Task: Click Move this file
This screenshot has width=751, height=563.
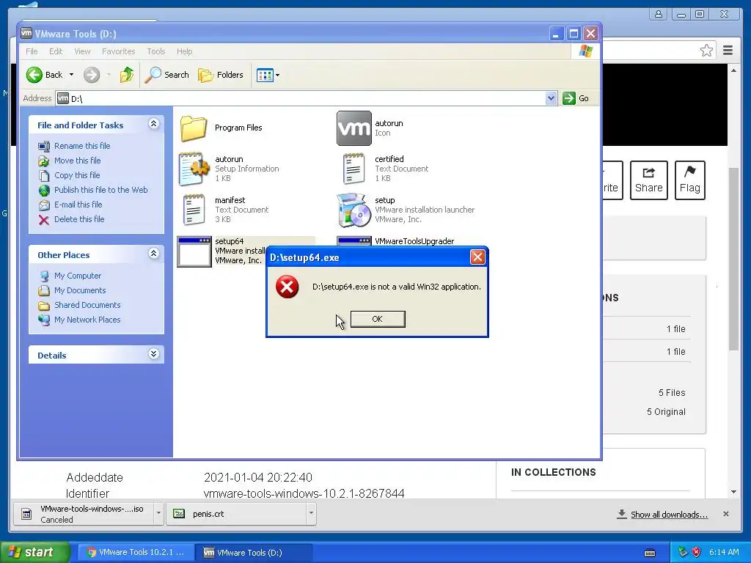Action: coord(77,161)
